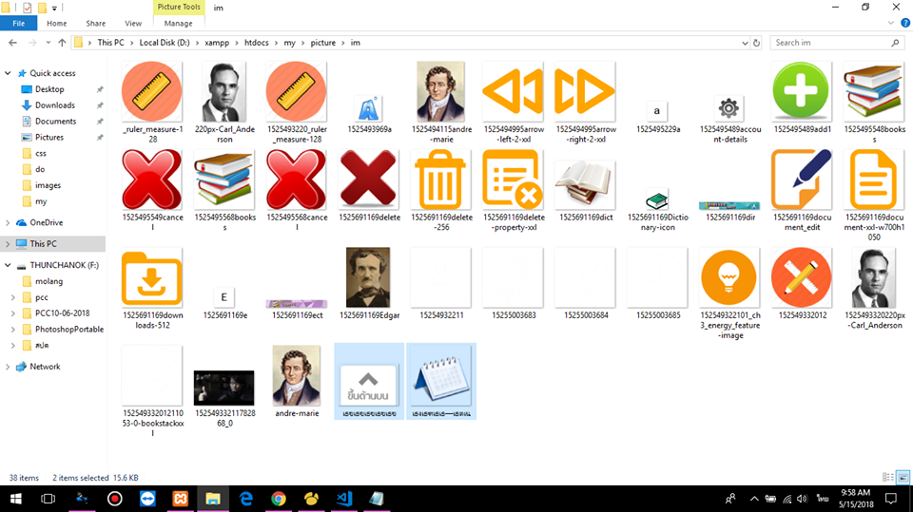The height and width of the screenshot is (512, 913).
Task: Go back using the back arrow
Action: pyautogui.click(x=12, y=43)
